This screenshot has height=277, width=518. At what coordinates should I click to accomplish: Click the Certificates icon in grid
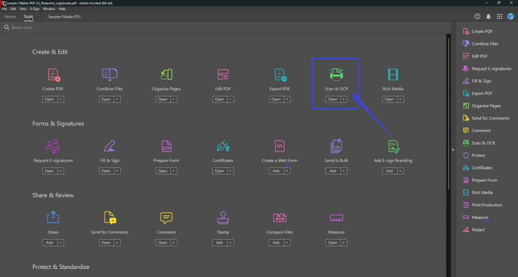(223, 146)
